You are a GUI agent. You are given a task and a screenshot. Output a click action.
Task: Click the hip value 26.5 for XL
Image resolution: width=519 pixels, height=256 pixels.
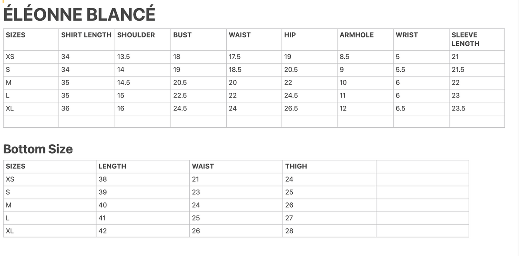click(291, 108)
